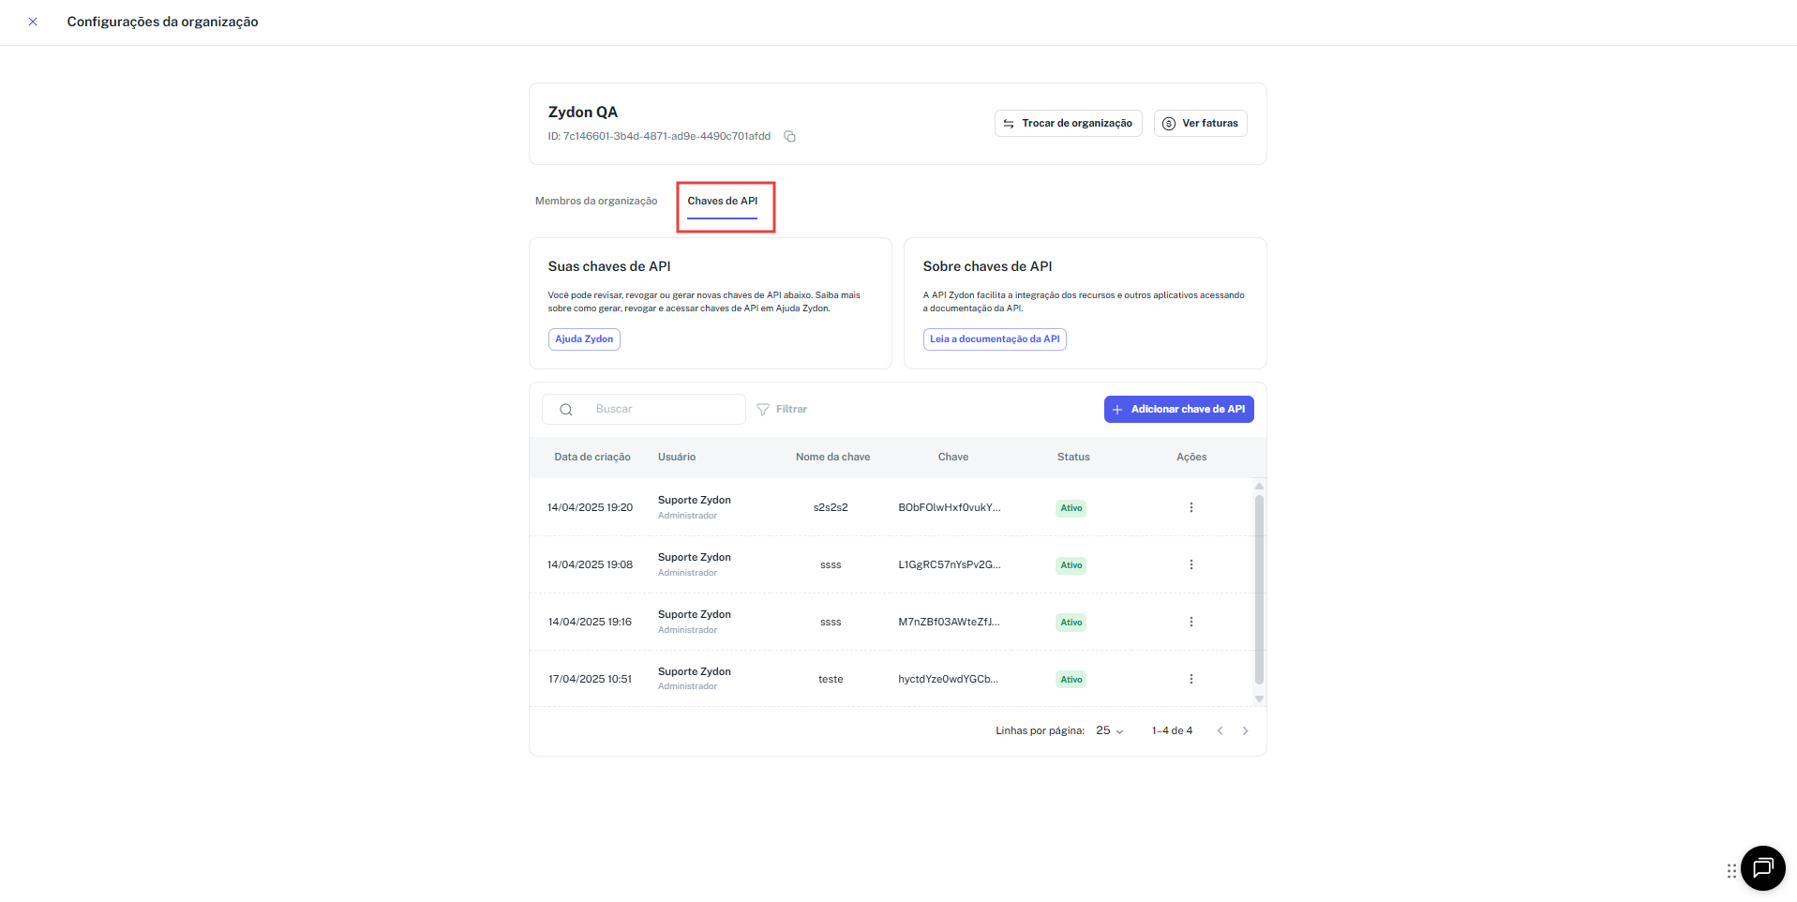This screenshot has width=1797, height=902.
Task: Click the Ações column header
Action: click(x=1191, y=458)
